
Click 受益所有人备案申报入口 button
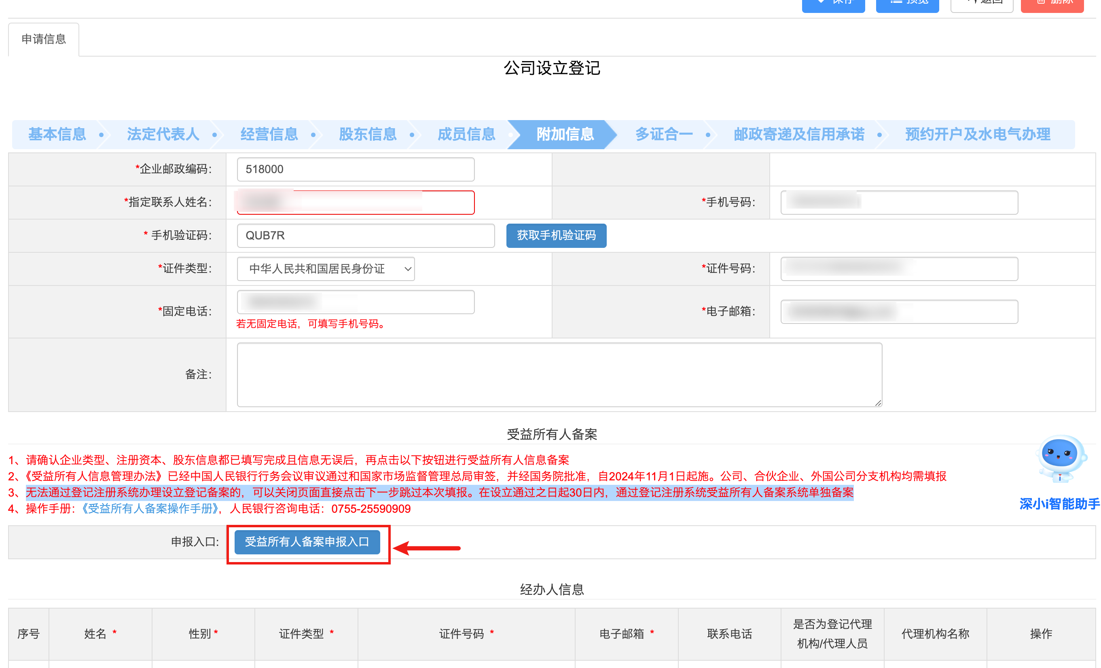307,542
